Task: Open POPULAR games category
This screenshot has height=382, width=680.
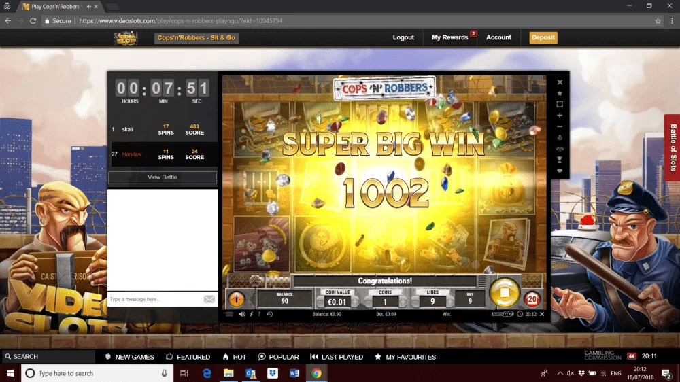Action: pyautogui.click(x=278, y=357)
